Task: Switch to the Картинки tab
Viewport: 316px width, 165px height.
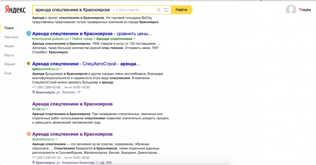Action: click(x=11, y=37)
